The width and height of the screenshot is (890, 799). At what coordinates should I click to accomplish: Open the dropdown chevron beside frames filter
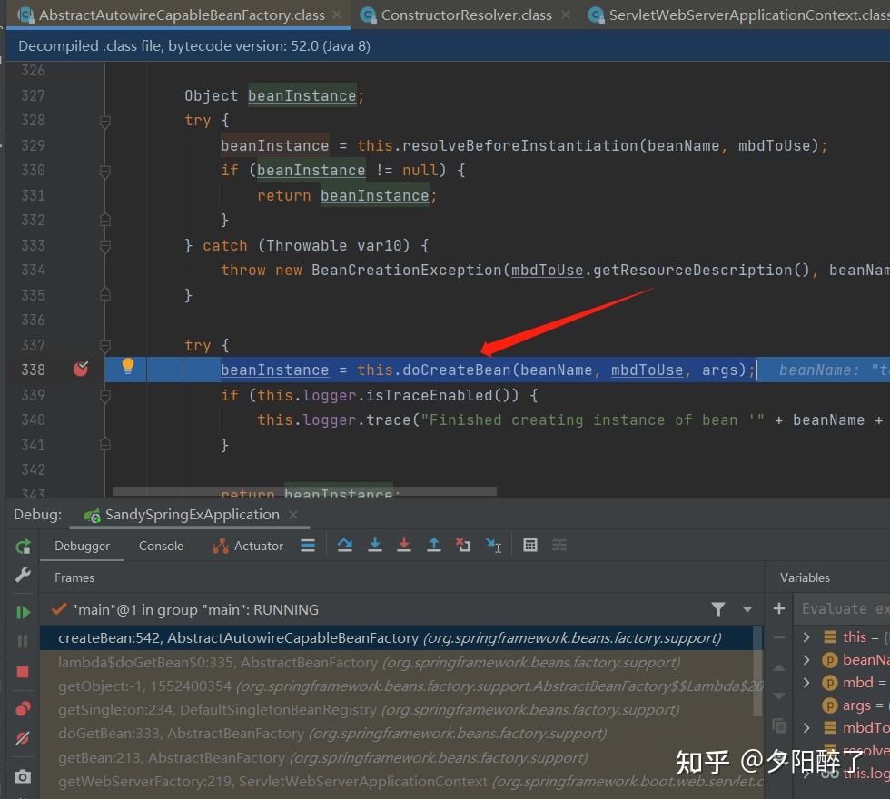(x=747, y=609)
